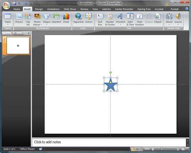This screenshot has width=191, height=153.
Task: Open the Add-Ins tab
Action: click(x=107, y=9)
